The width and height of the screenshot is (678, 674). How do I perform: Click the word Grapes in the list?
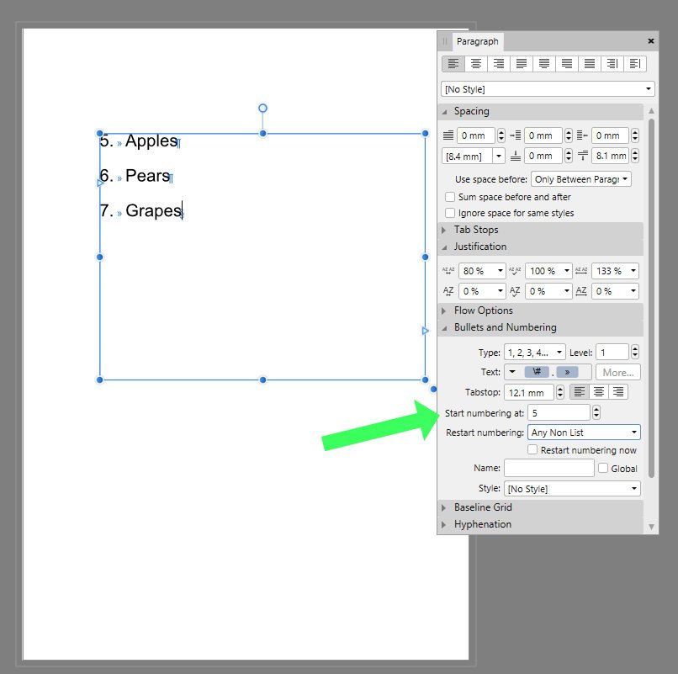coord(153,211)
